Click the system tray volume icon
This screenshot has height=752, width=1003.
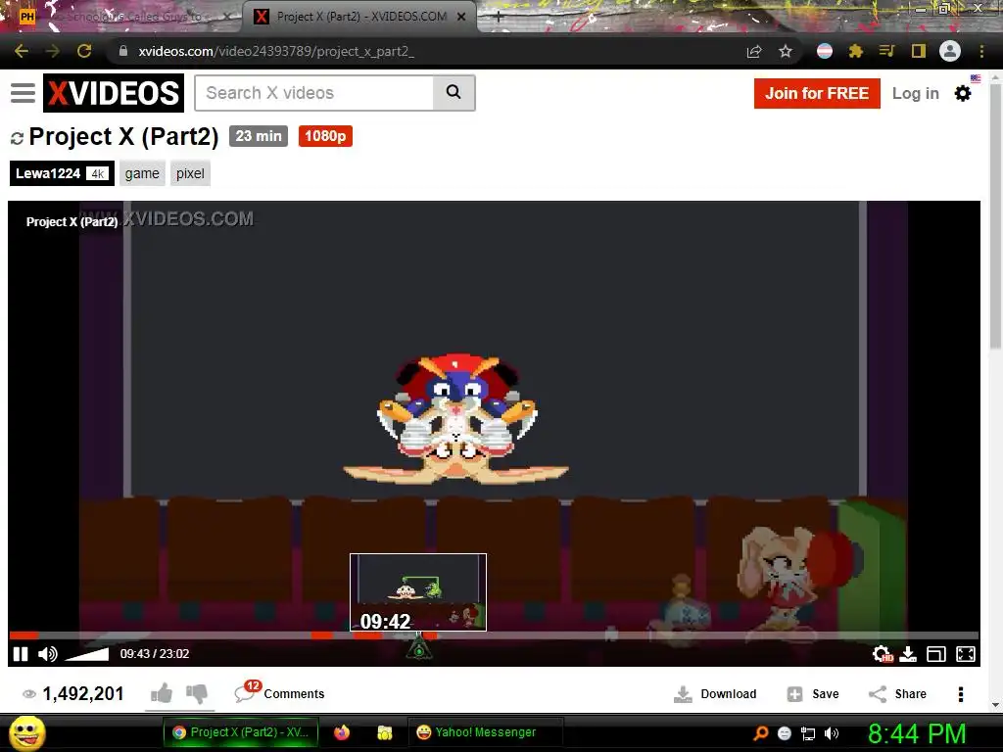832,733
